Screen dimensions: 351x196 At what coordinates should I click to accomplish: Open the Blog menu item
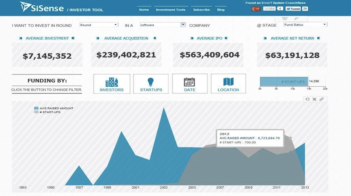[x=221, y=10]
